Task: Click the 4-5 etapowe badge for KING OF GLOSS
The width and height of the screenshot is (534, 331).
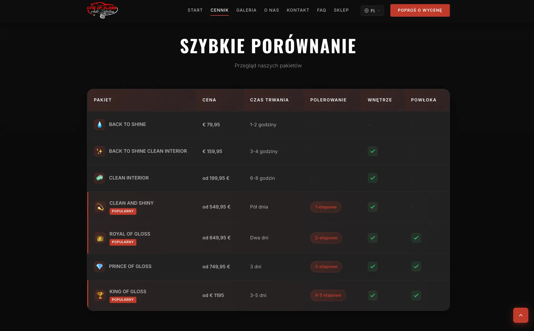Action: [328, 295]
